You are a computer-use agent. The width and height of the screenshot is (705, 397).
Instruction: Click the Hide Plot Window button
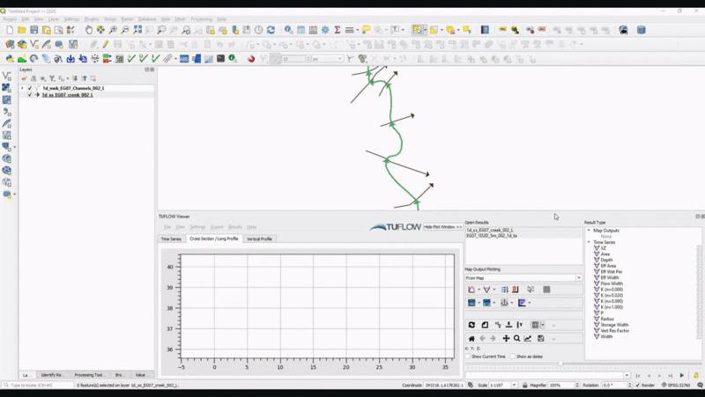point(442,227)
